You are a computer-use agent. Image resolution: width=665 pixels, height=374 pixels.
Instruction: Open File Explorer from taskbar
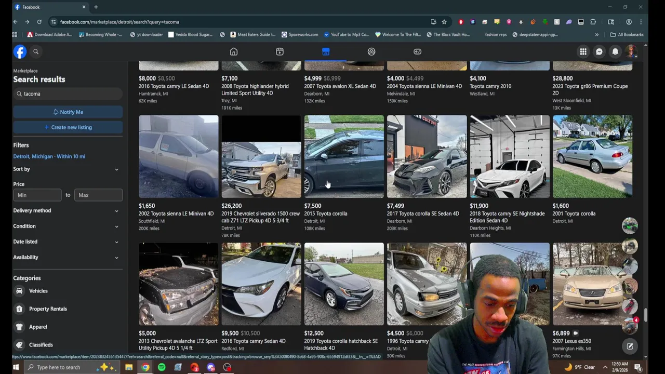click(129, 367)
